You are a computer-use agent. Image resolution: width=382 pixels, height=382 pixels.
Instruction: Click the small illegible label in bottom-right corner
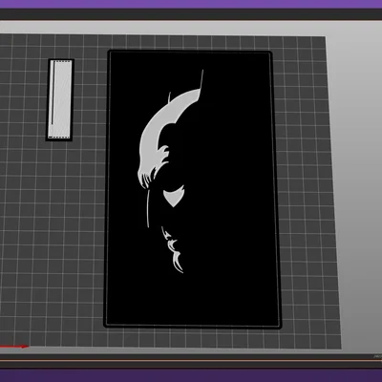[377, 356]
